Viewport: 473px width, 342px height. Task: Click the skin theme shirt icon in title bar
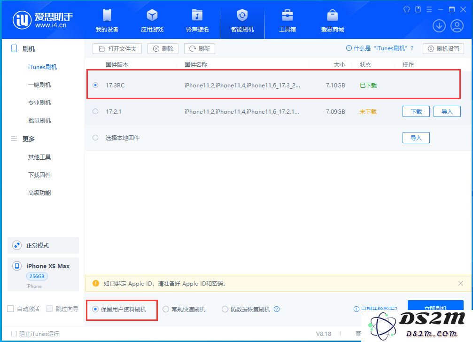(x=407, y=10)
